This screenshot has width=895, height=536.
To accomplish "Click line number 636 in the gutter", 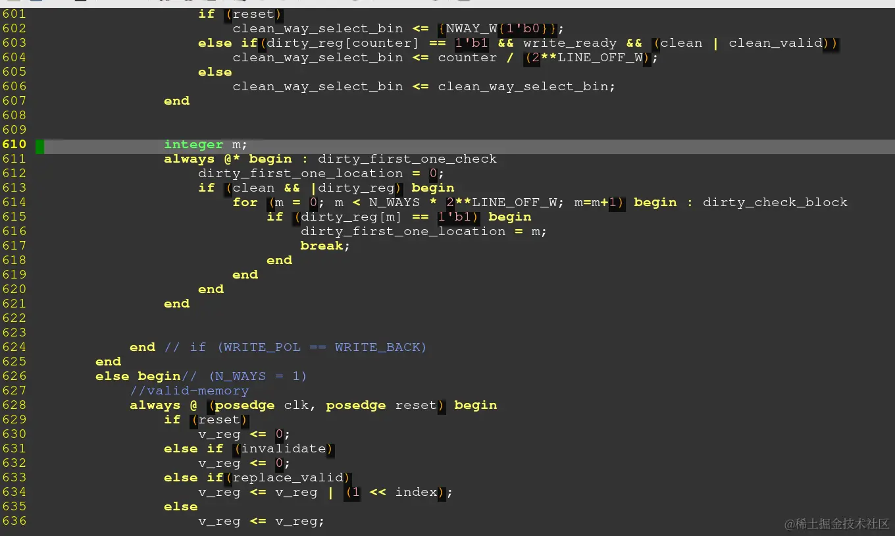I will coord(14,522).
